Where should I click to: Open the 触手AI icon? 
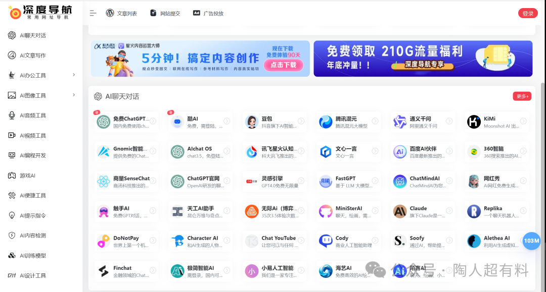pos(104,211)
